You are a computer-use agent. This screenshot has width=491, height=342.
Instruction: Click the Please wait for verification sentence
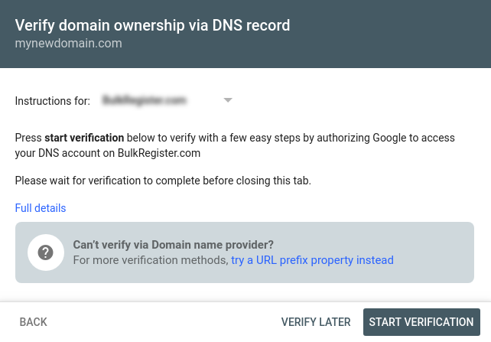(x=163, y=181)
